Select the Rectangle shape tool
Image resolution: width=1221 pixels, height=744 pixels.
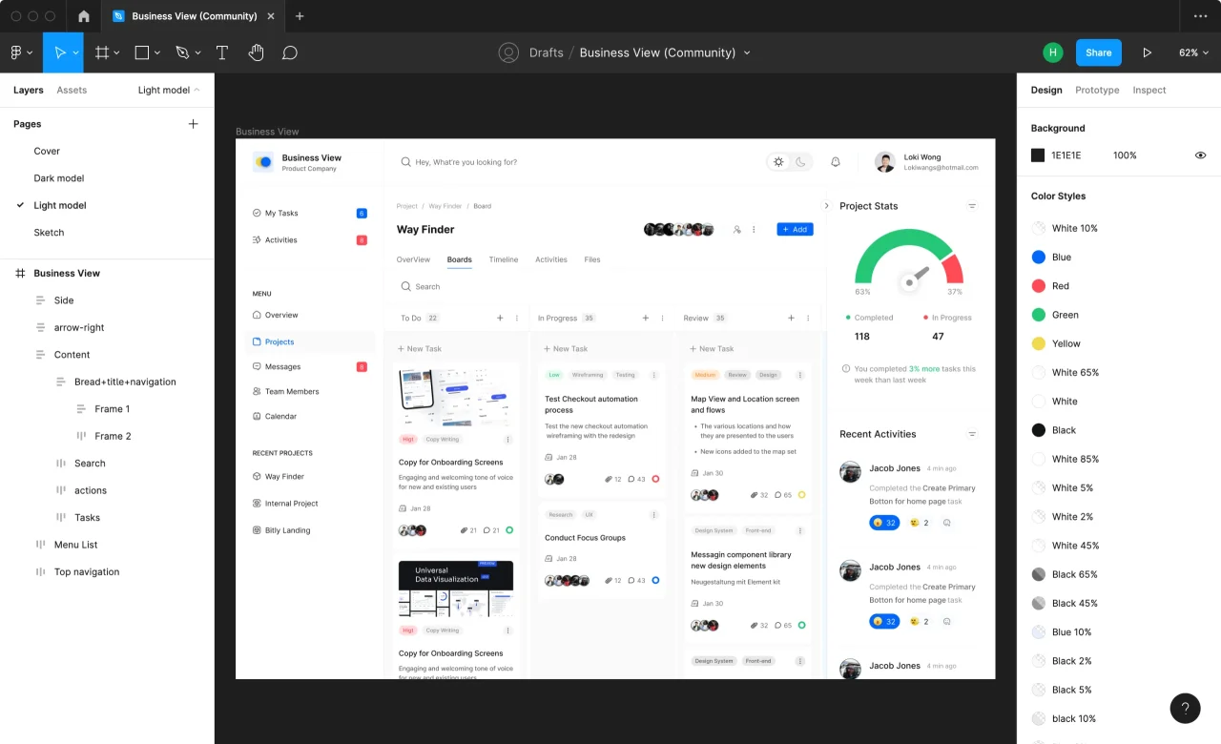coord(142,52)
